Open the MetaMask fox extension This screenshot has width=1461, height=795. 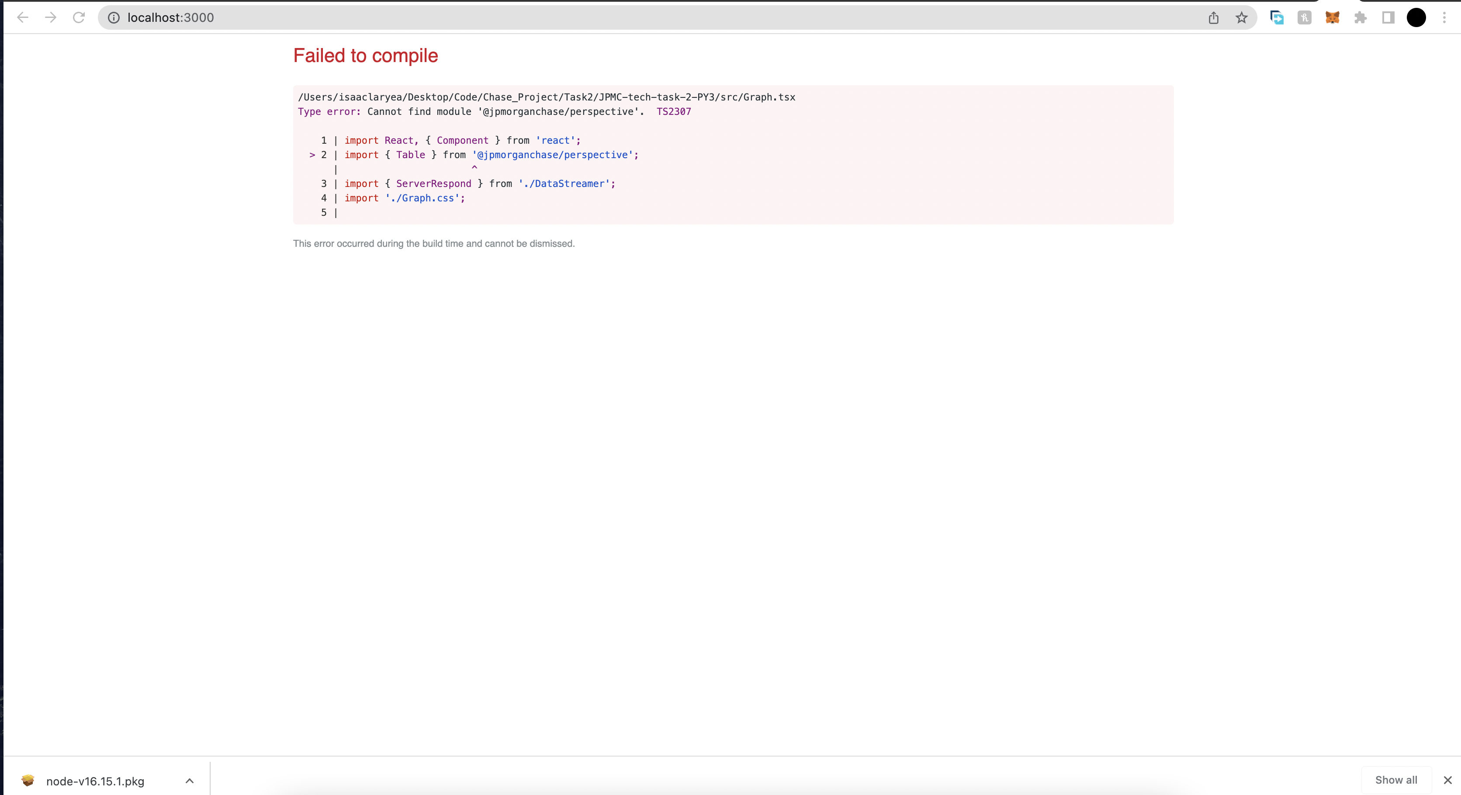[x=1332, y=17]
